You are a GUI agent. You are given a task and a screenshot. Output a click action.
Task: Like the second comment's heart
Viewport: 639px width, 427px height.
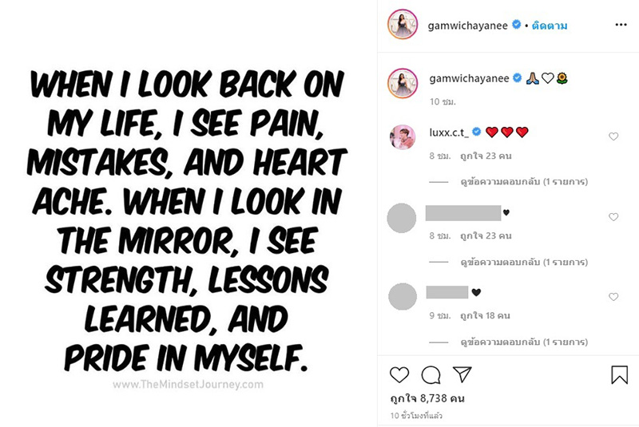click(613, 217)
